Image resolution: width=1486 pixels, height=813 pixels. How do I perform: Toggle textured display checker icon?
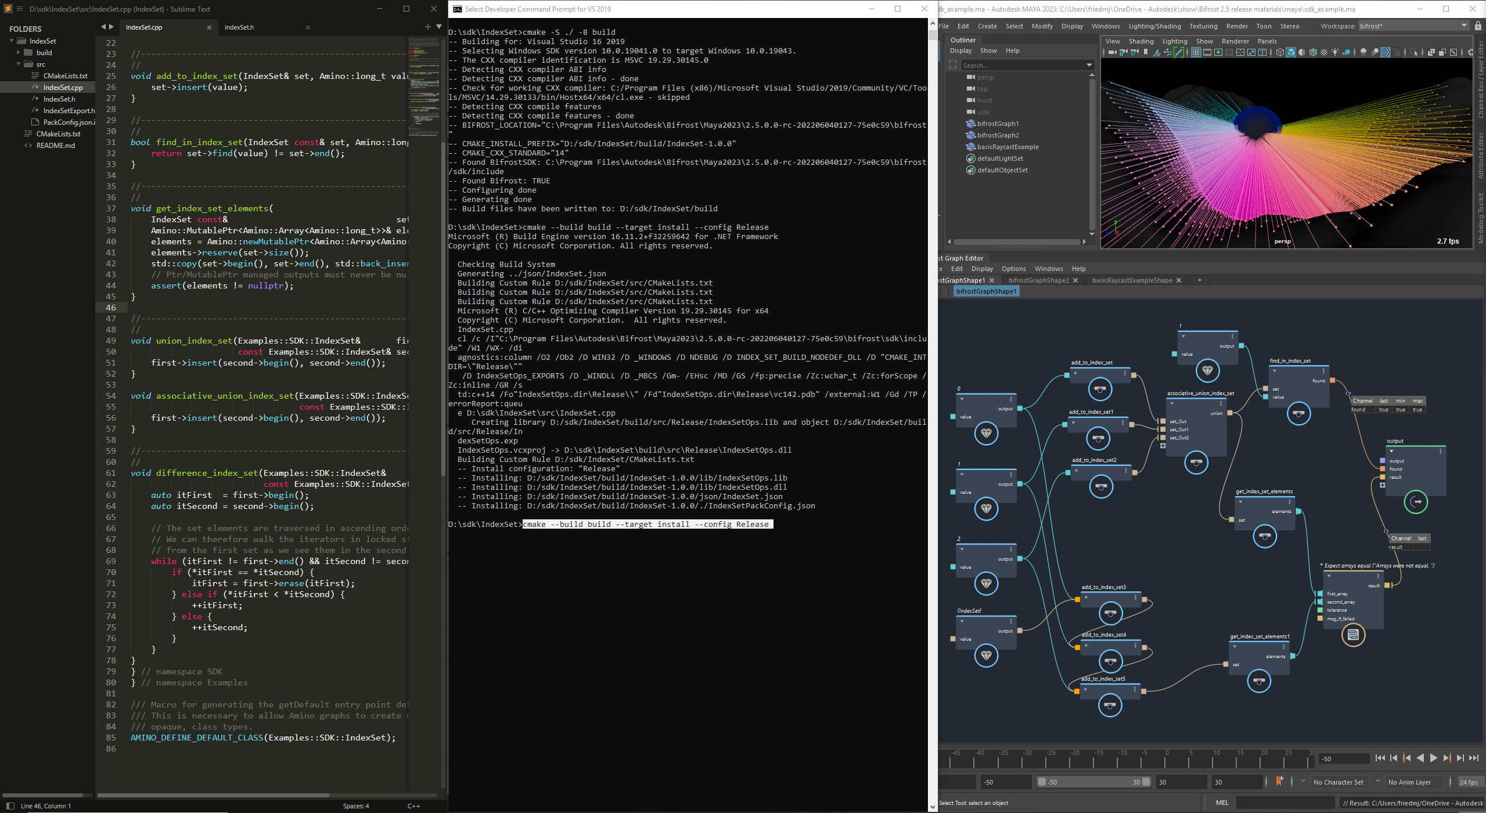coord(1324,52)
